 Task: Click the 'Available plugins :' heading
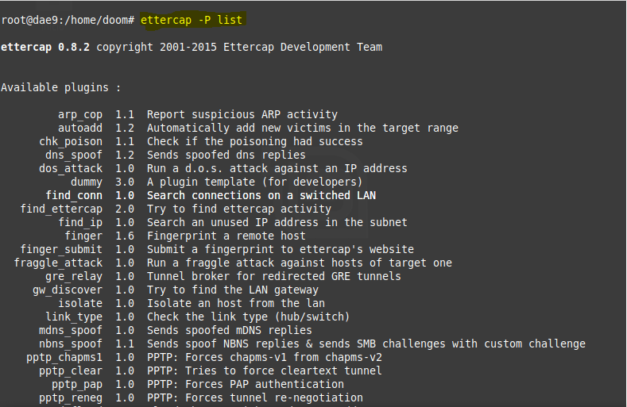(60, 87)
